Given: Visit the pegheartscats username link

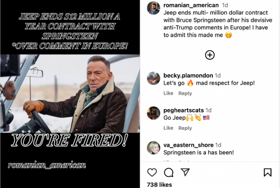Looking at the screenshot, I should point(183,111).
